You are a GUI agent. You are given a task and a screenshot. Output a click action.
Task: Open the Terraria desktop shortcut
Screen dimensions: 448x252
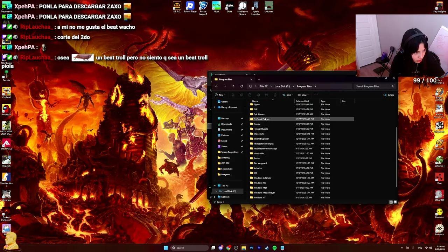point(6,76)
